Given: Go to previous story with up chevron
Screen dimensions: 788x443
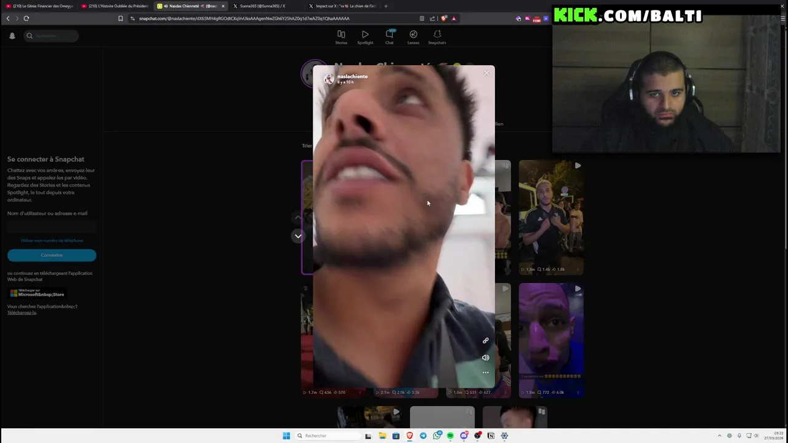Looking at the screenshot, I should [x=298, y=217].
